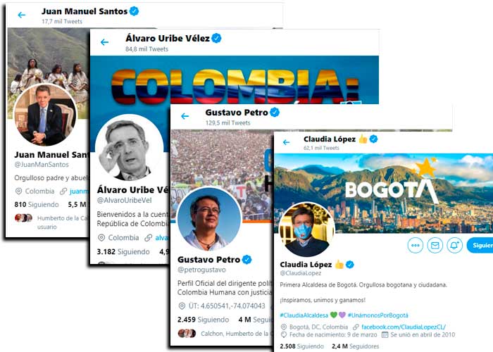Image resolution: width=493 pixels, height=352 pixels.
Task: Open facebook.com/ClaudiaLopezCL/ link
Action: 404,327
